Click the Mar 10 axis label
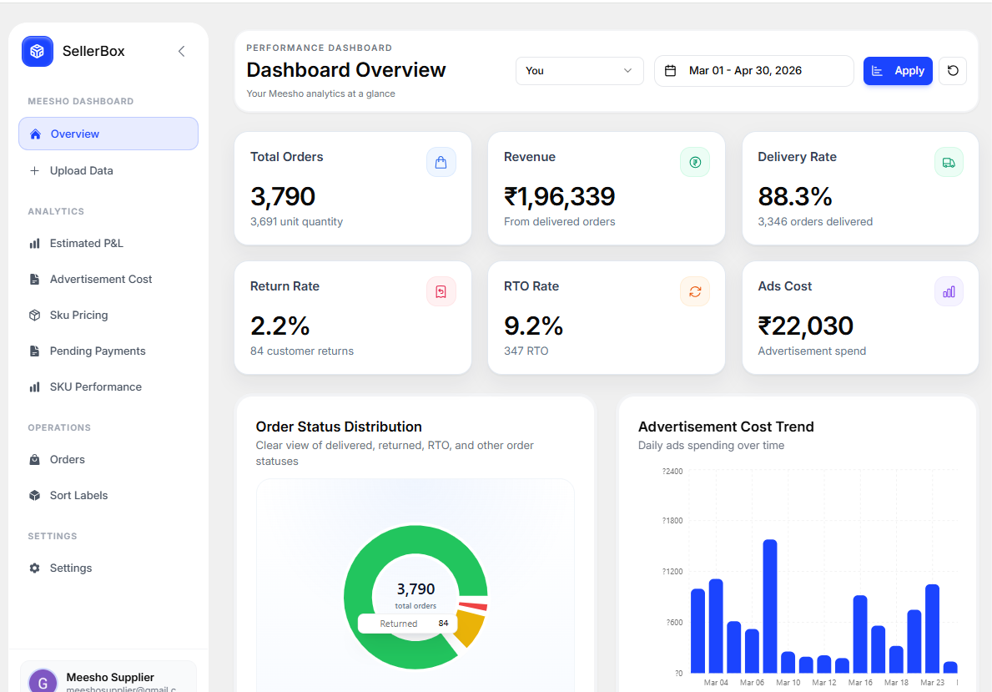The height and width of the screenshot is (692, 992). 788,683
